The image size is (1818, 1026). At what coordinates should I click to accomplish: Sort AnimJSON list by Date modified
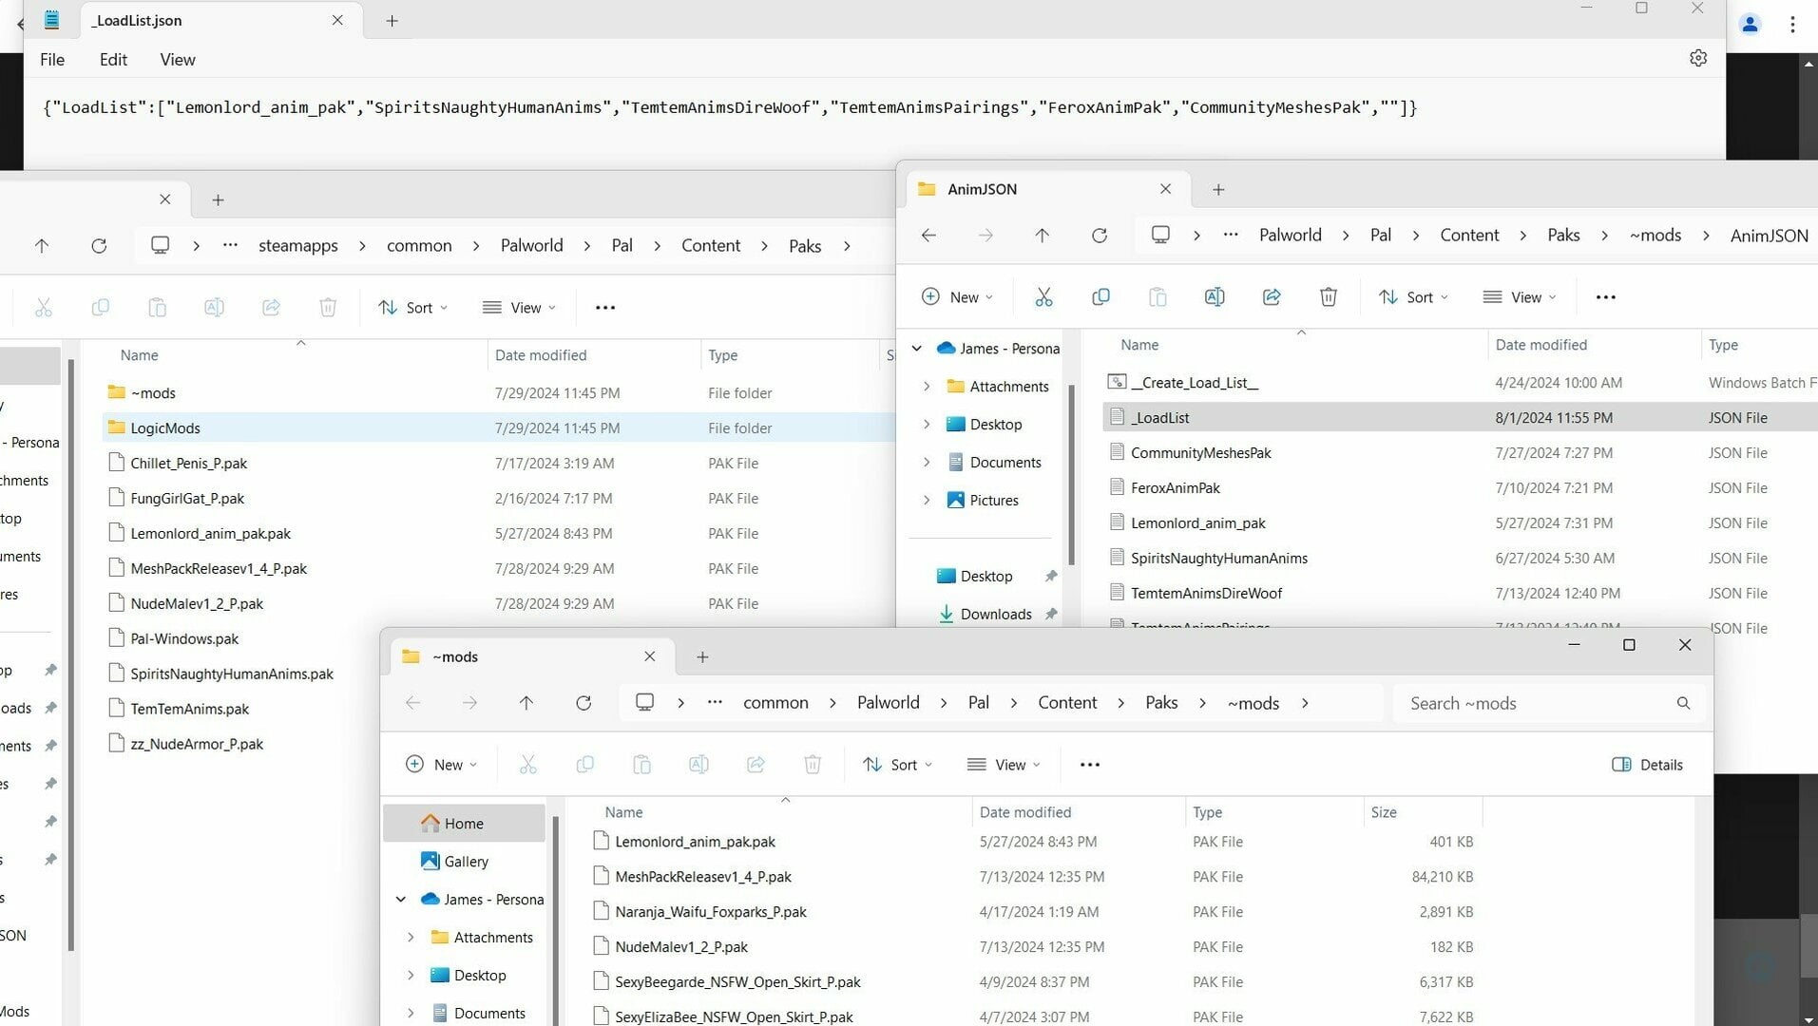point(1541,345)
